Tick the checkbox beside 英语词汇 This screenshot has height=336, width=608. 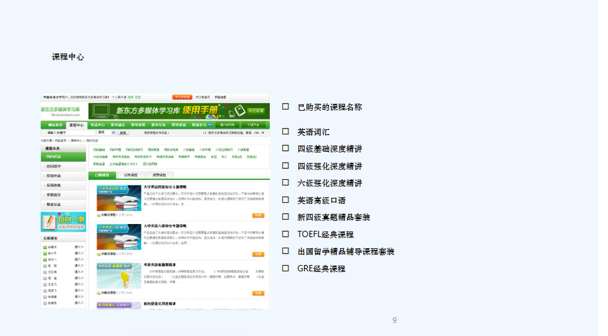click(285, 131)
